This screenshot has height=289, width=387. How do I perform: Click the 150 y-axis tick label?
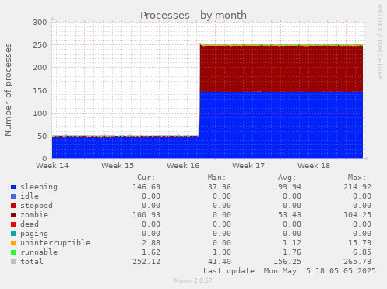click(x=40, y=90)
